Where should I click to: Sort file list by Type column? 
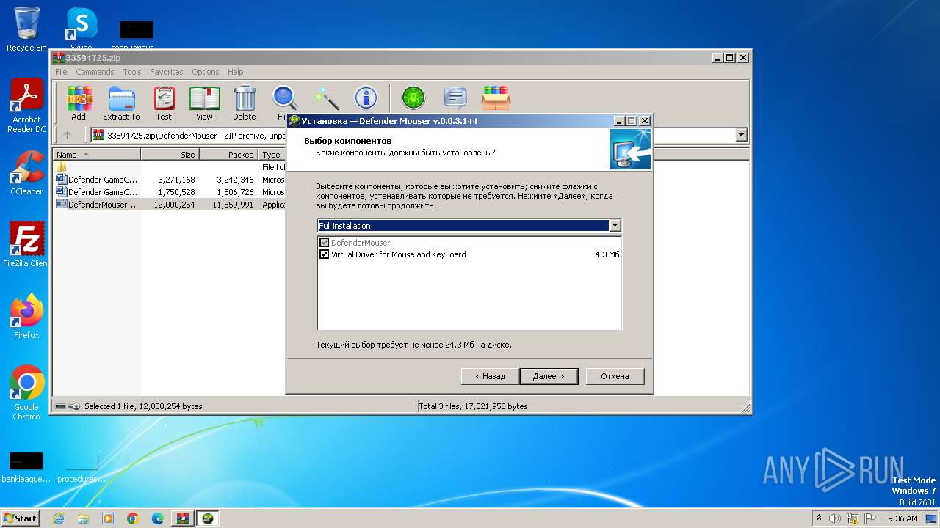point(272,155)
